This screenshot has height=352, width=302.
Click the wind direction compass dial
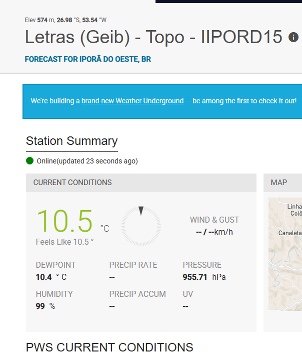tap(141, 226)
